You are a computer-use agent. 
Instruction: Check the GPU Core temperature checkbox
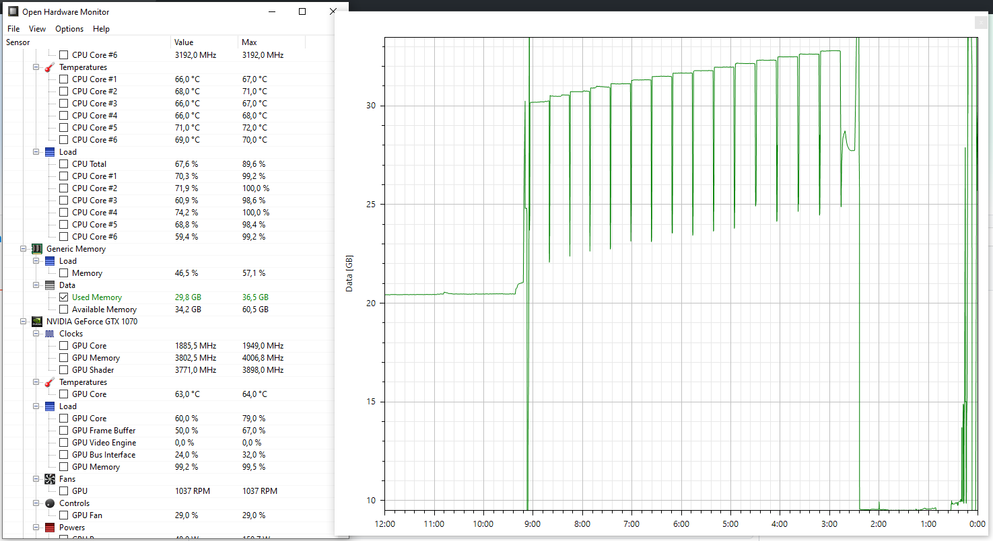pyautogui.click(x=63, y=394)
